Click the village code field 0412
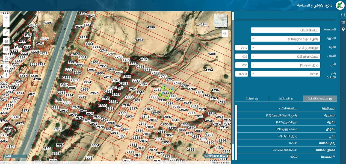The image size is (346, 164). 242,48
